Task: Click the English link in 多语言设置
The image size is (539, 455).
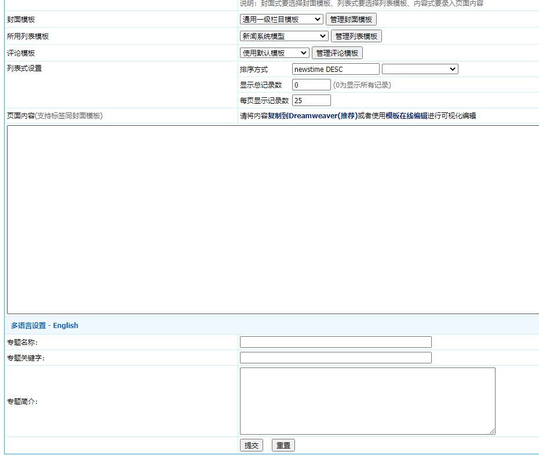Action: 65,325
